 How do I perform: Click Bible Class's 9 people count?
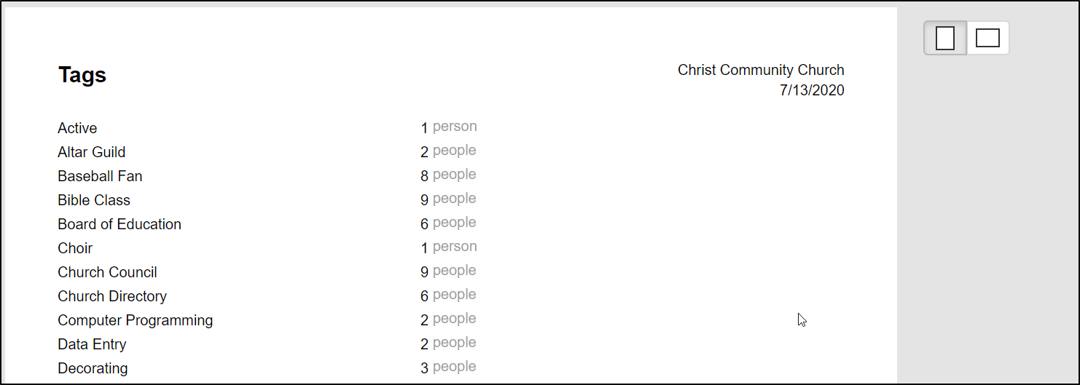point(448,199)
